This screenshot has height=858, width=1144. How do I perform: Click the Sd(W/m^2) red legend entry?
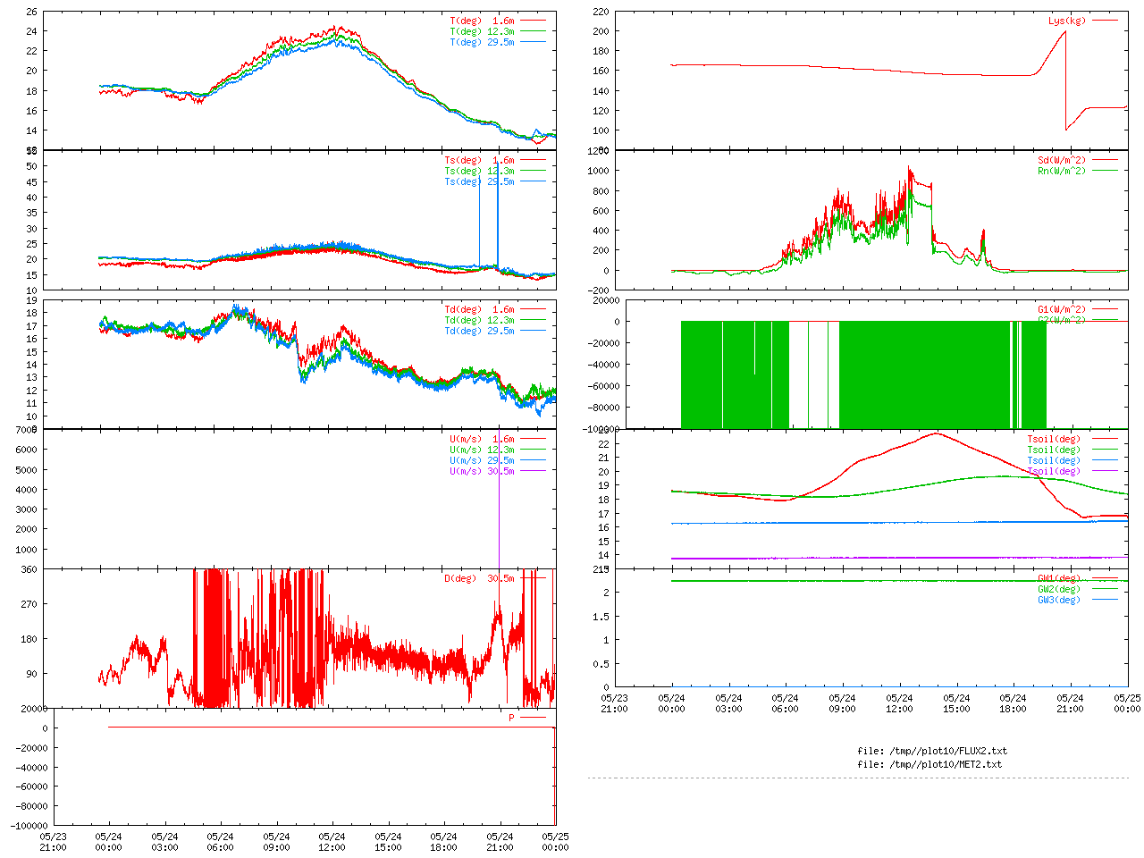pos(1062,160)
